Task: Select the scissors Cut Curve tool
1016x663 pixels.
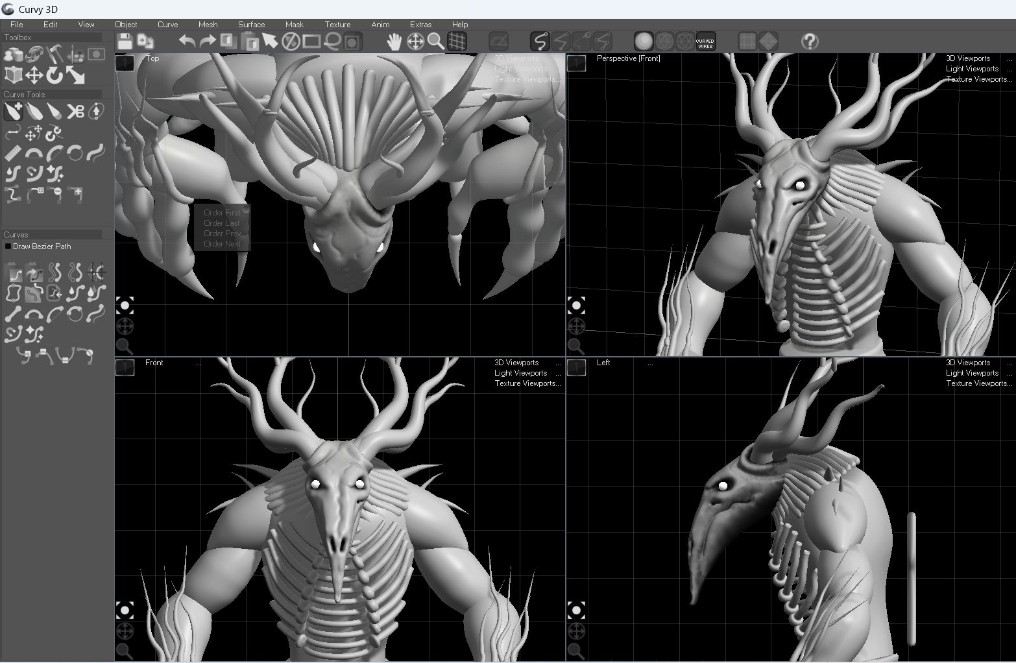Action: pos(75,112)
